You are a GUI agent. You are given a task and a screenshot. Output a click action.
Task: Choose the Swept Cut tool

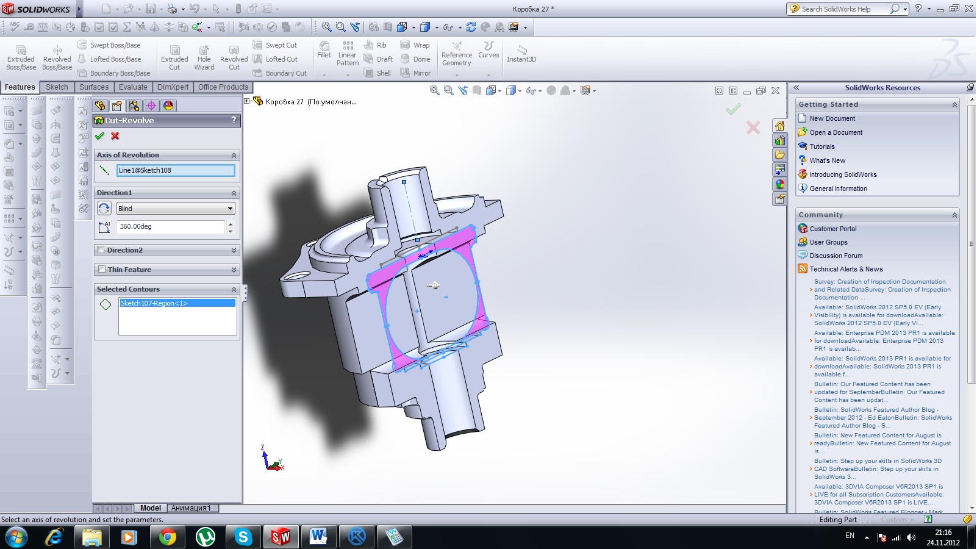coord(275,45)
